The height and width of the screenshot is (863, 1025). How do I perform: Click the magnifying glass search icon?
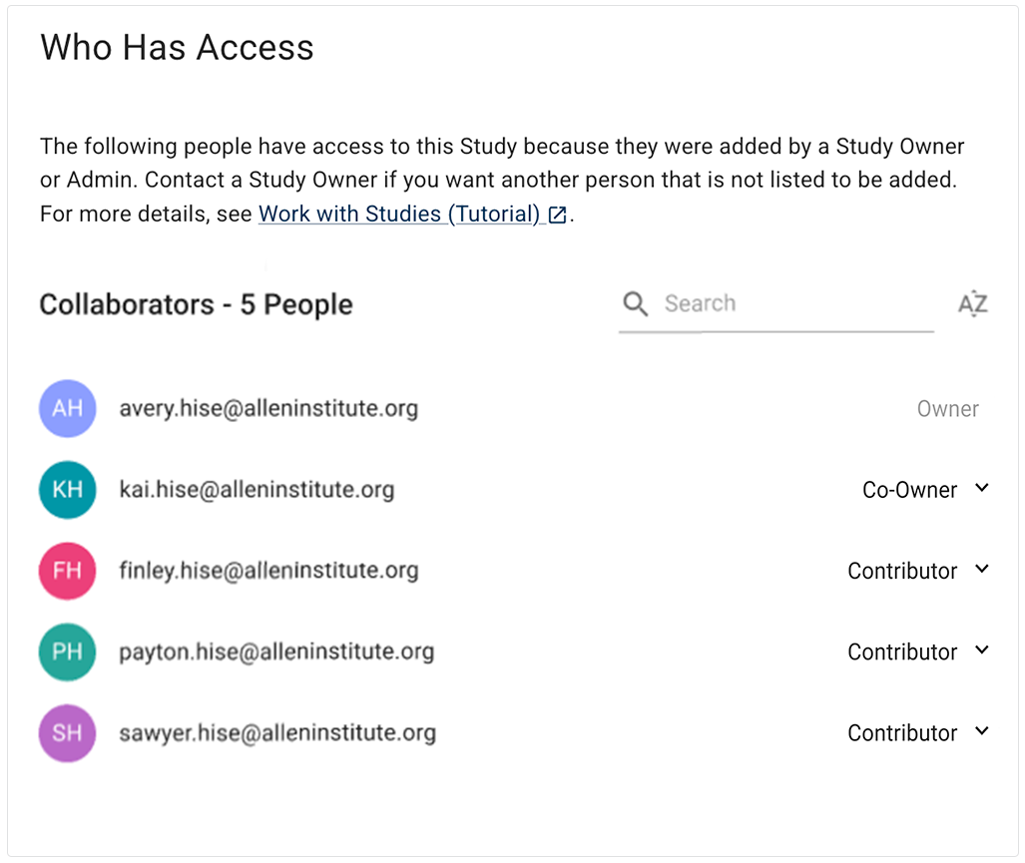(x=636, y=303)
